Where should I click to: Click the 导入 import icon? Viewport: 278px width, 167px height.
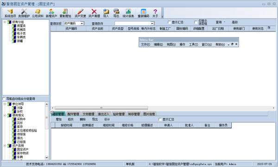106,13
